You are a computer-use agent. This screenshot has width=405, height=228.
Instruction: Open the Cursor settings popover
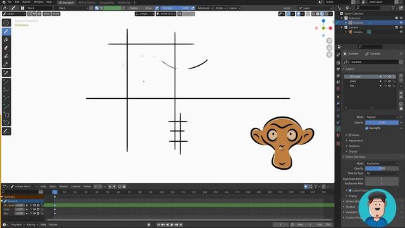tap(234, 8)
